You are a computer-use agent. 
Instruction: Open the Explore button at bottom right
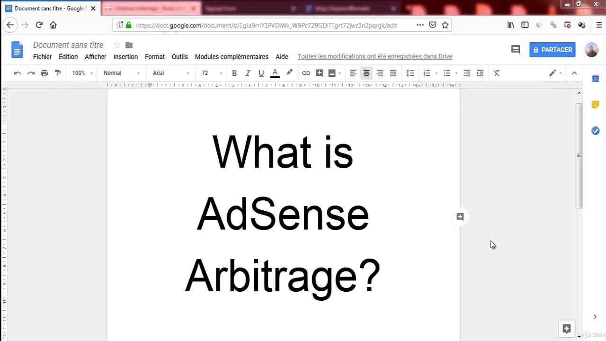(x=567, y=328)
